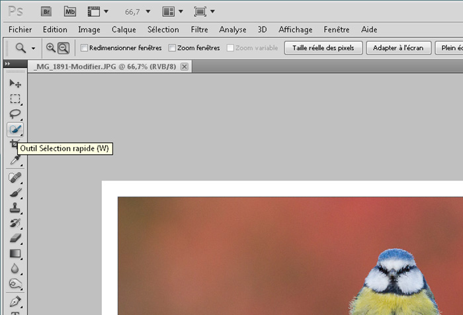Open the Aide menu
The width and height of the screenshot is (463, 315).
point(369,30)
